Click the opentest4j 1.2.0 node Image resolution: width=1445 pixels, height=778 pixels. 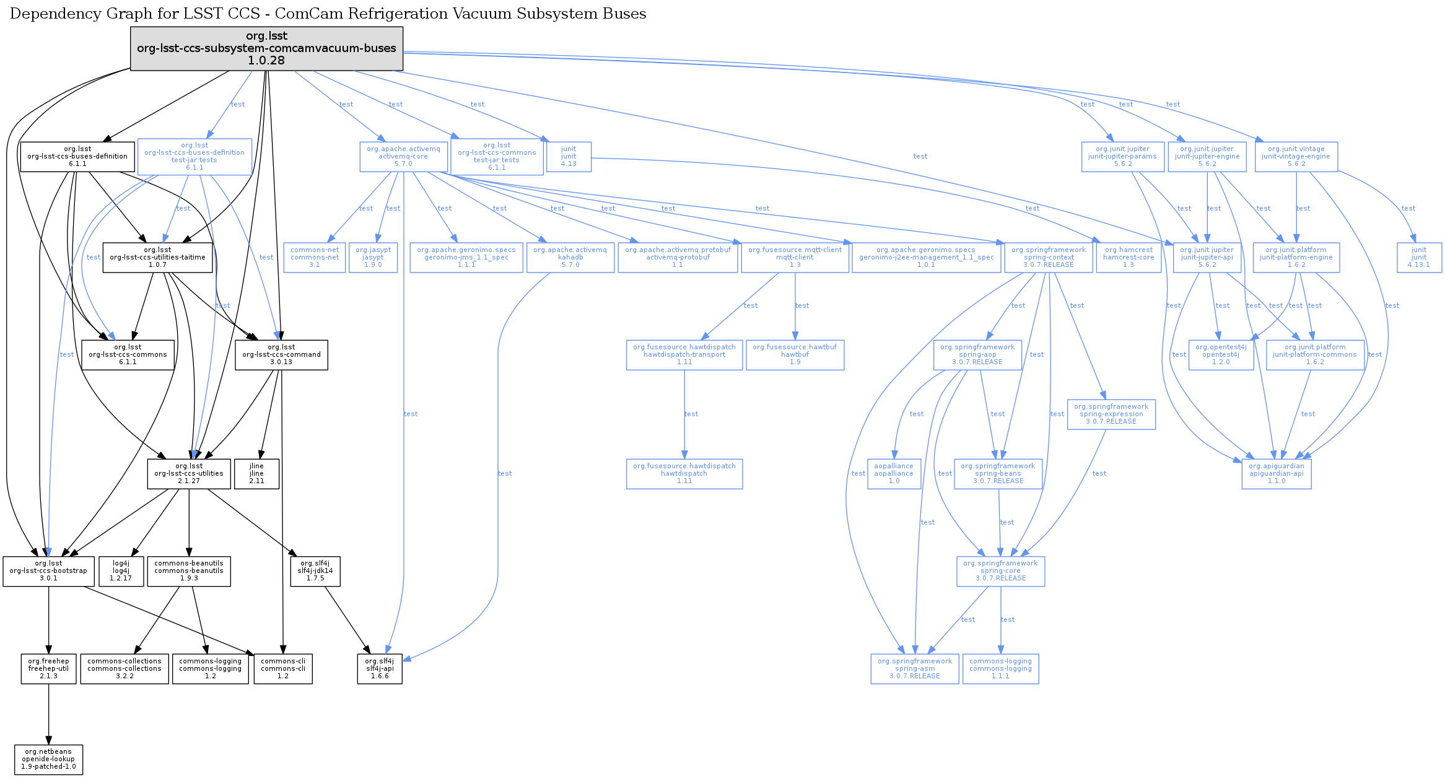pos(1220,355)
